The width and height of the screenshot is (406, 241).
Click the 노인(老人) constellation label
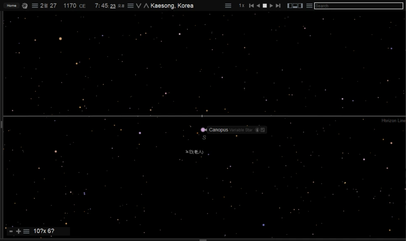pyautogui.click(x=195, y=152)
